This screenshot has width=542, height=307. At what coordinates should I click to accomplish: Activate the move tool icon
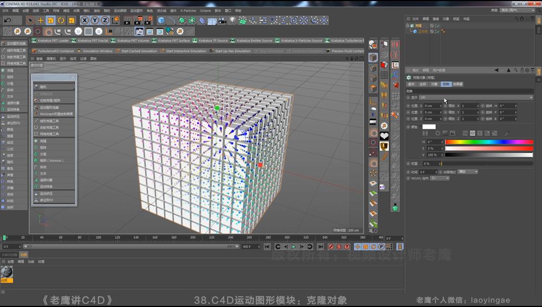click(41, 21)
